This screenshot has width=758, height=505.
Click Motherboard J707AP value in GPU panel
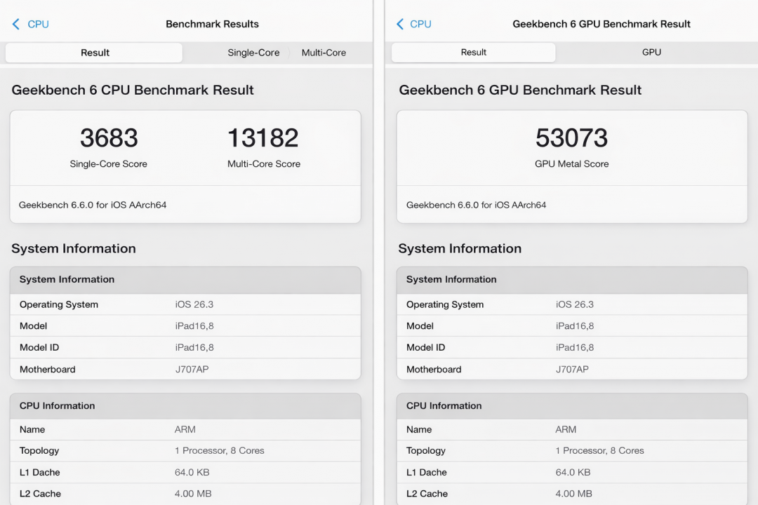tap(573, 369)
